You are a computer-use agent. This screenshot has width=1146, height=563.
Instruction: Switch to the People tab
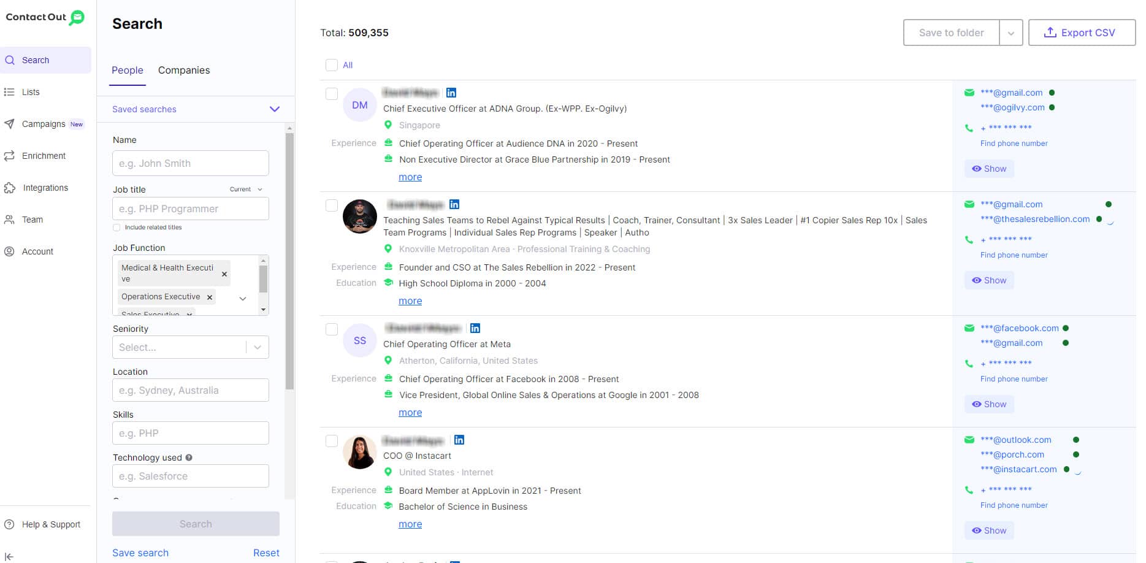128,70
